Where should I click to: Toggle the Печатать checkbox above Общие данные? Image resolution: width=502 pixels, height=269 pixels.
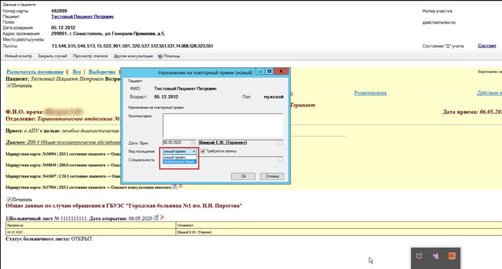(9, 199)
